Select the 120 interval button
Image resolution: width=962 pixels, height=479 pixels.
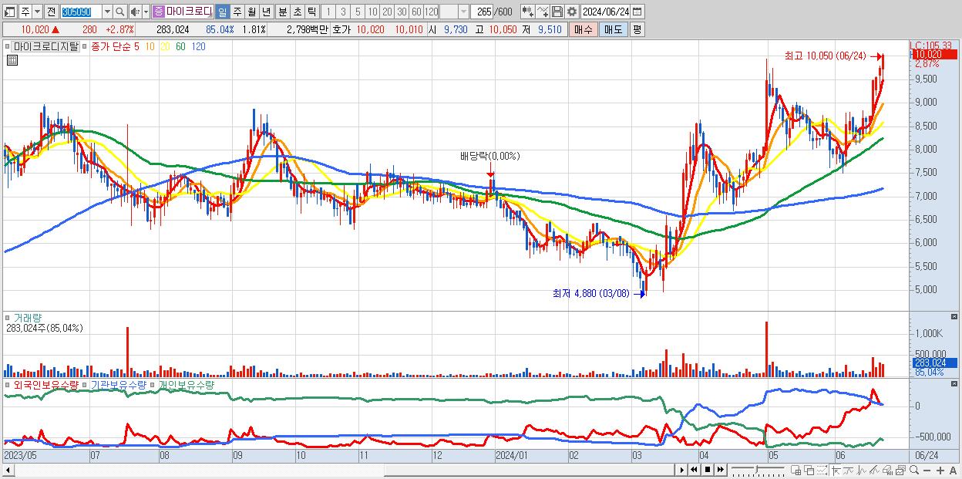pos(431,12)
